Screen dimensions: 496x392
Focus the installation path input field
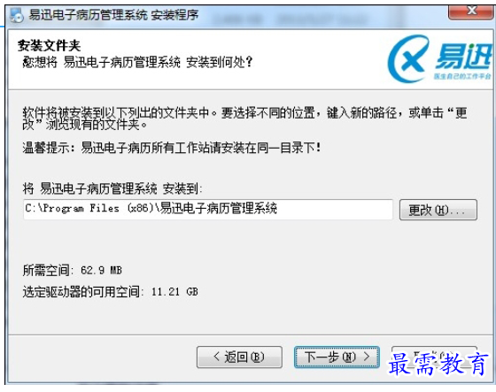[208, 209]
